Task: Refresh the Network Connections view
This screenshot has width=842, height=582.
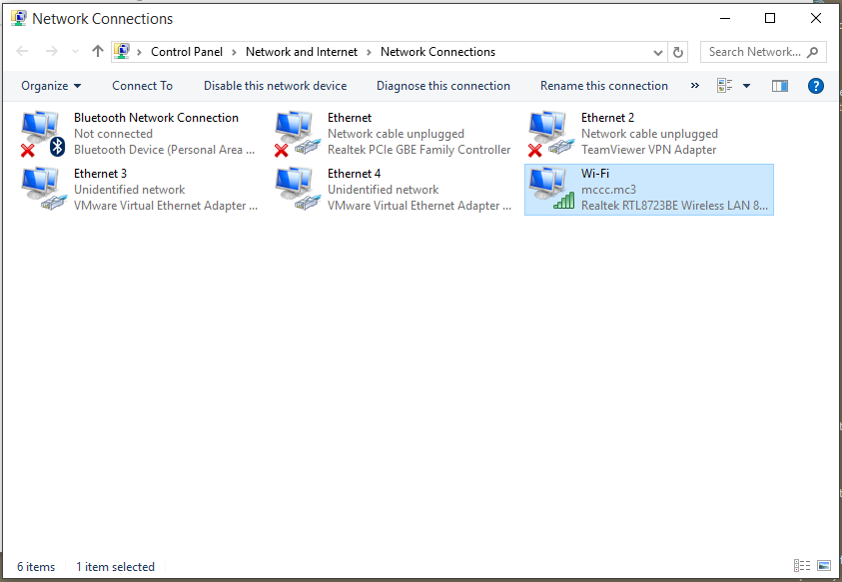Action: pos(679,52)
